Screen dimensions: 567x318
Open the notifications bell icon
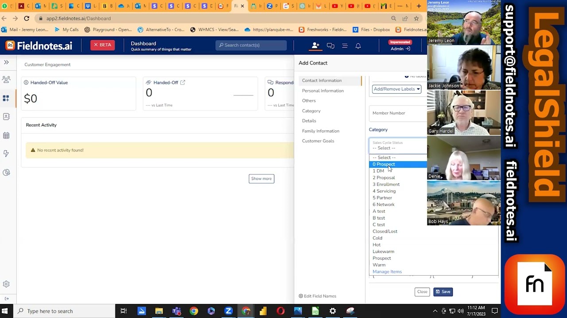point(358,45)
